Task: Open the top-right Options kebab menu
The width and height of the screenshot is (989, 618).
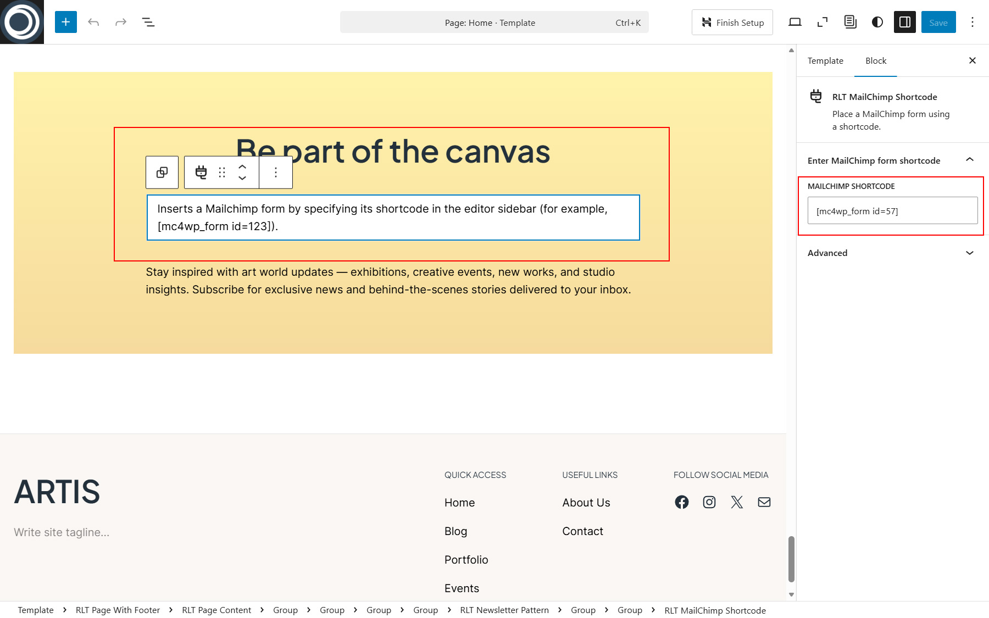Action: 973,22
